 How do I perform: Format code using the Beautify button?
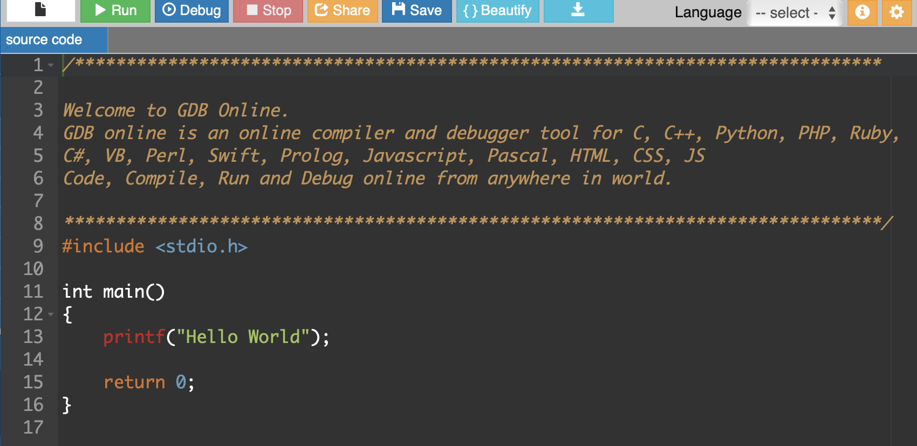click(x=497, y=10)
